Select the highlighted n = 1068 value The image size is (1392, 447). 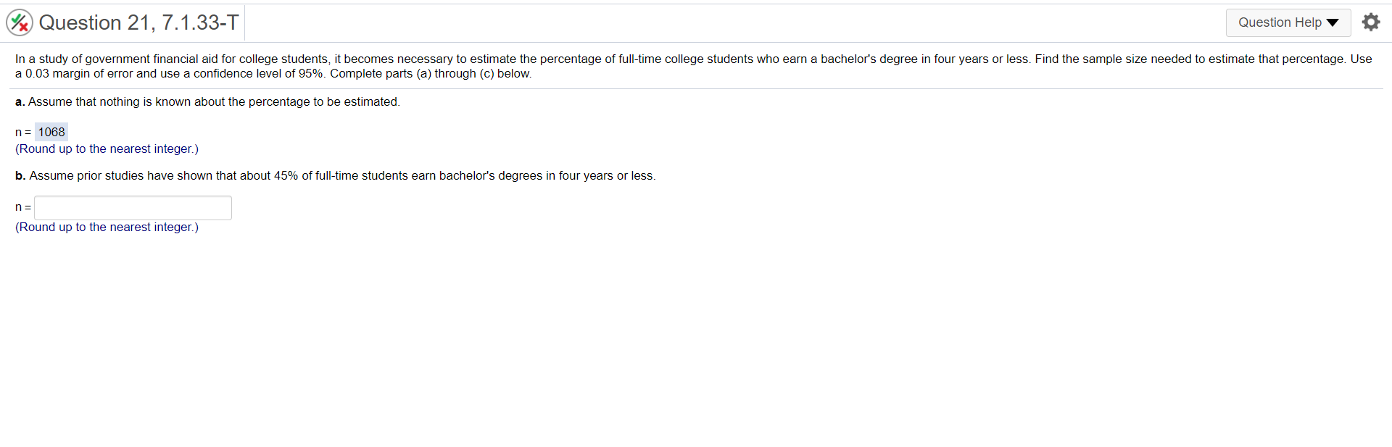pyautogui.click(x=51, y=132)
